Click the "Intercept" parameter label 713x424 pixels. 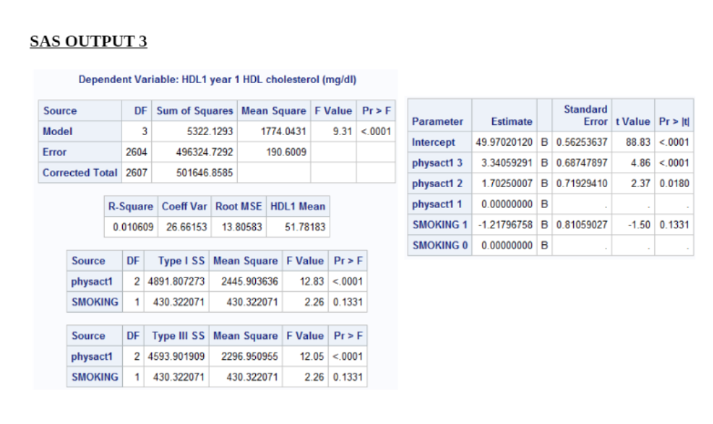433,142
